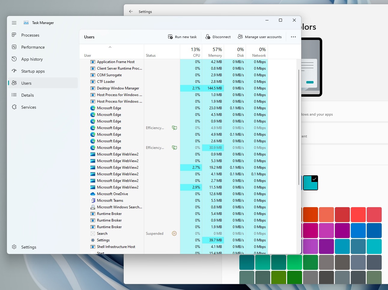This screenshot has width=388, height=290.
Task: Click the Memory column header
Action: click(x=214, y=52)
